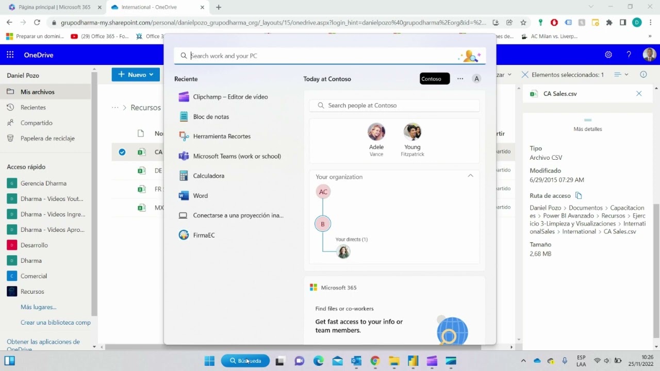Screen dimensions: 660x371
Task: Open the view options dropdown in command bar
Action: point(621,75)
